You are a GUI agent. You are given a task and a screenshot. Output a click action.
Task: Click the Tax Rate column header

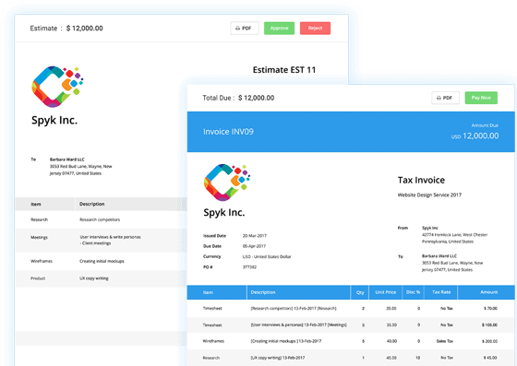tap(441, 292)
